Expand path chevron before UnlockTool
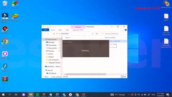172x97 pixels. [x=59, y=34]
